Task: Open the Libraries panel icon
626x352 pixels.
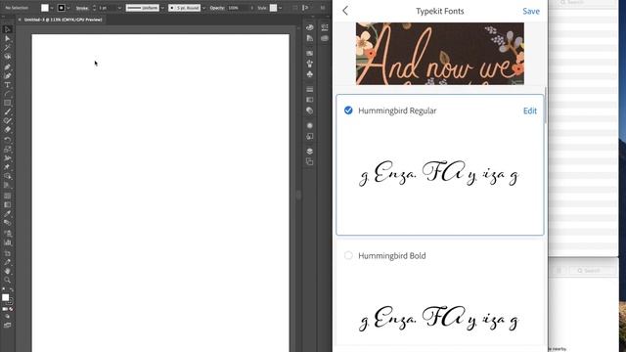Action: (x=325, y=38)
